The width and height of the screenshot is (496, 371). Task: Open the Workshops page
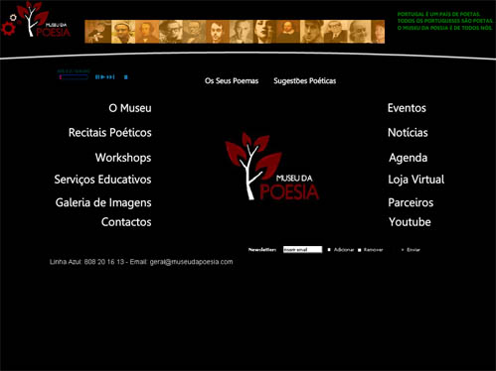click(123, 158)
